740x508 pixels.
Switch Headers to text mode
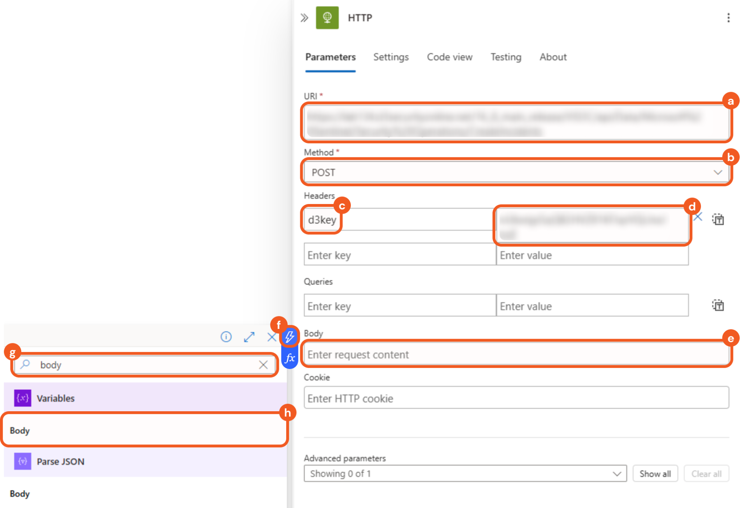[x=718, y=219]
